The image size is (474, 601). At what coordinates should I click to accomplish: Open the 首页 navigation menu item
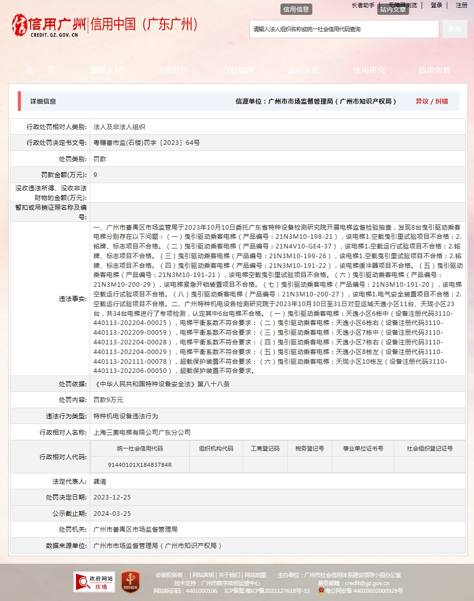[41, 70]
